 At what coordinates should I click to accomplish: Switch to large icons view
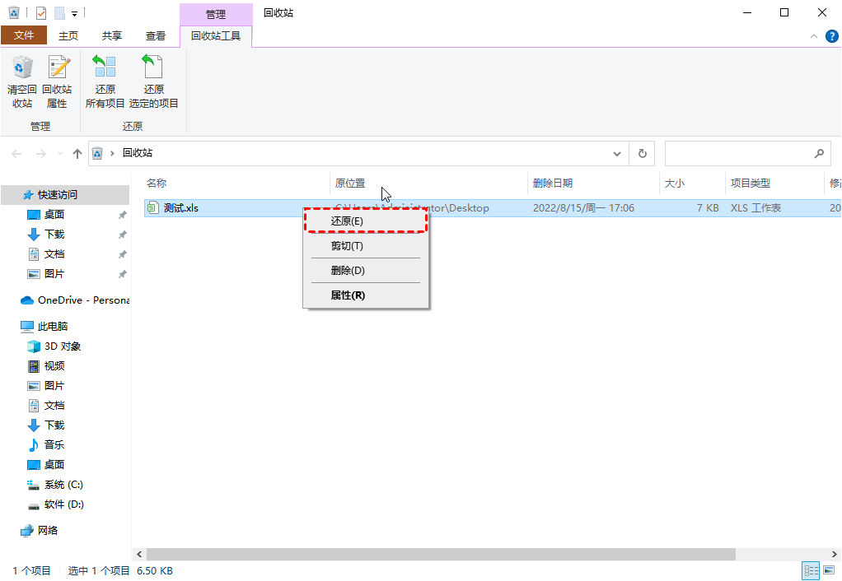pos(829,570)
